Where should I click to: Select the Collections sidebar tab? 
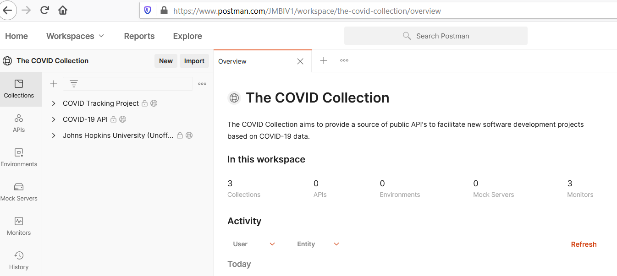(x=19, y=89)
